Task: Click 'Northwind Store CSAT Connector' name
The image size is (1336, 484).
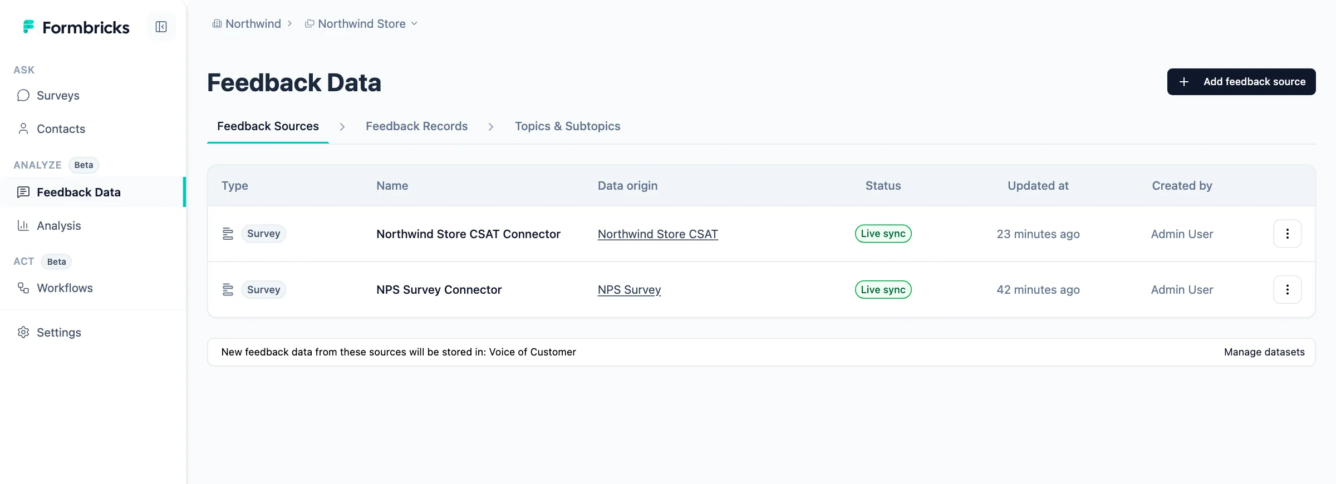Action: pyautogui.click(x=468, y=234)
